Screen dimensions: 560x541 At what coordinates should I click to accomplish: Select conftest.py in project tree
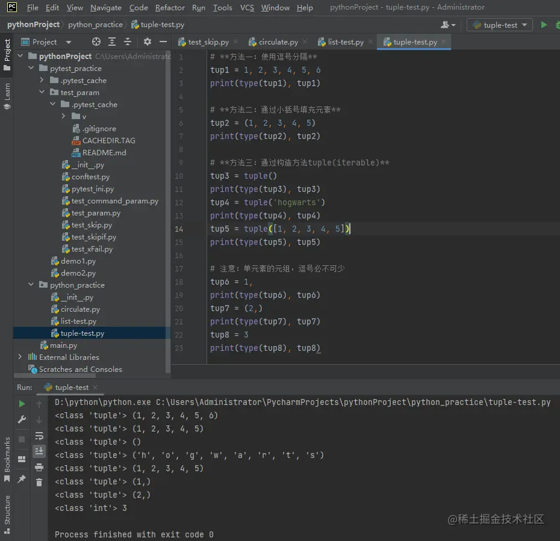90,177
